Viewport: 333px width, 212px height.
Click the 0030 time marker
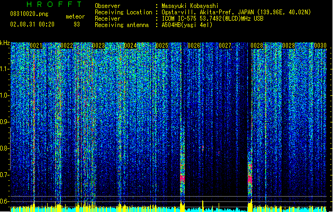click(320, 46)
